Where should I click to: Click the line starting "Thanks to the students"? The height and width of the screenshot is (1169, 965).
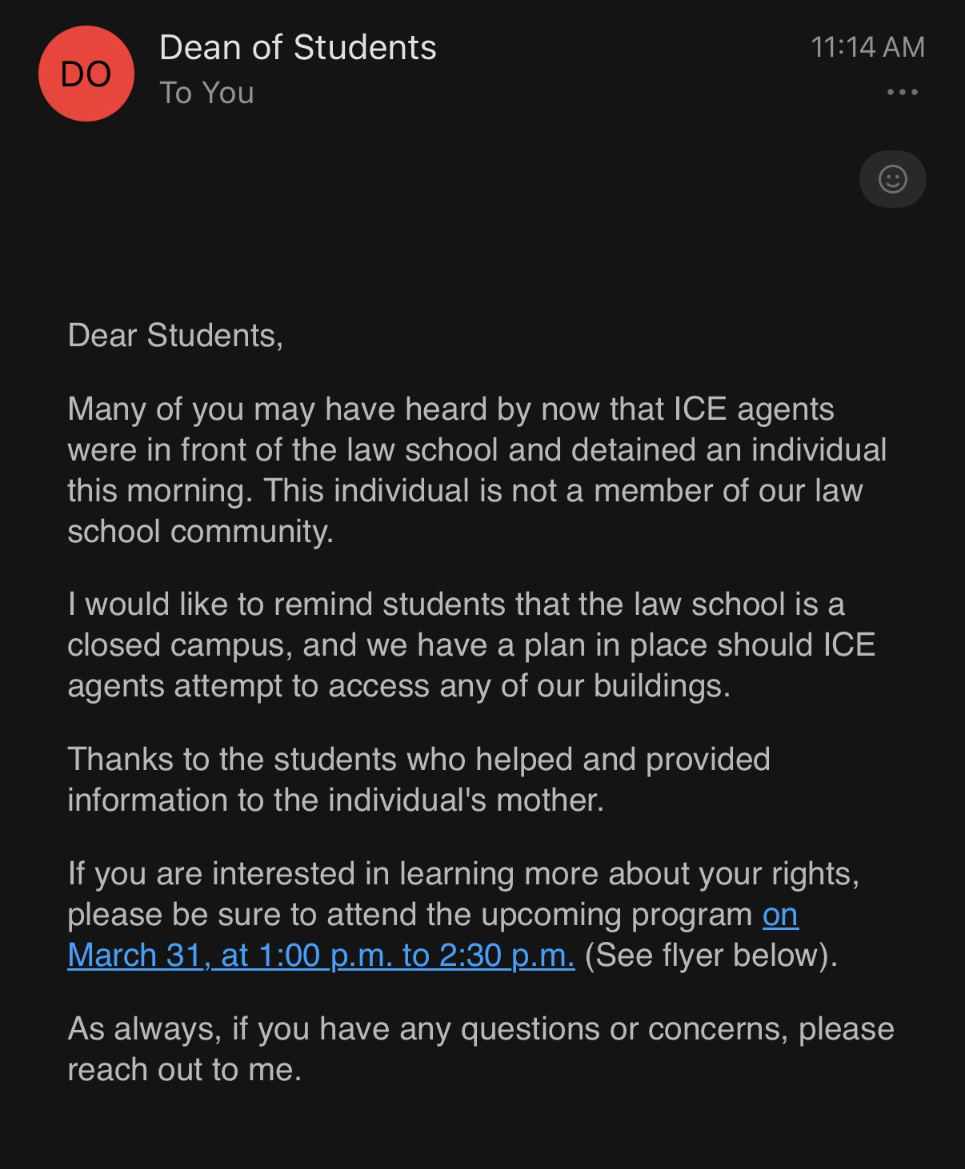point(418,760)
